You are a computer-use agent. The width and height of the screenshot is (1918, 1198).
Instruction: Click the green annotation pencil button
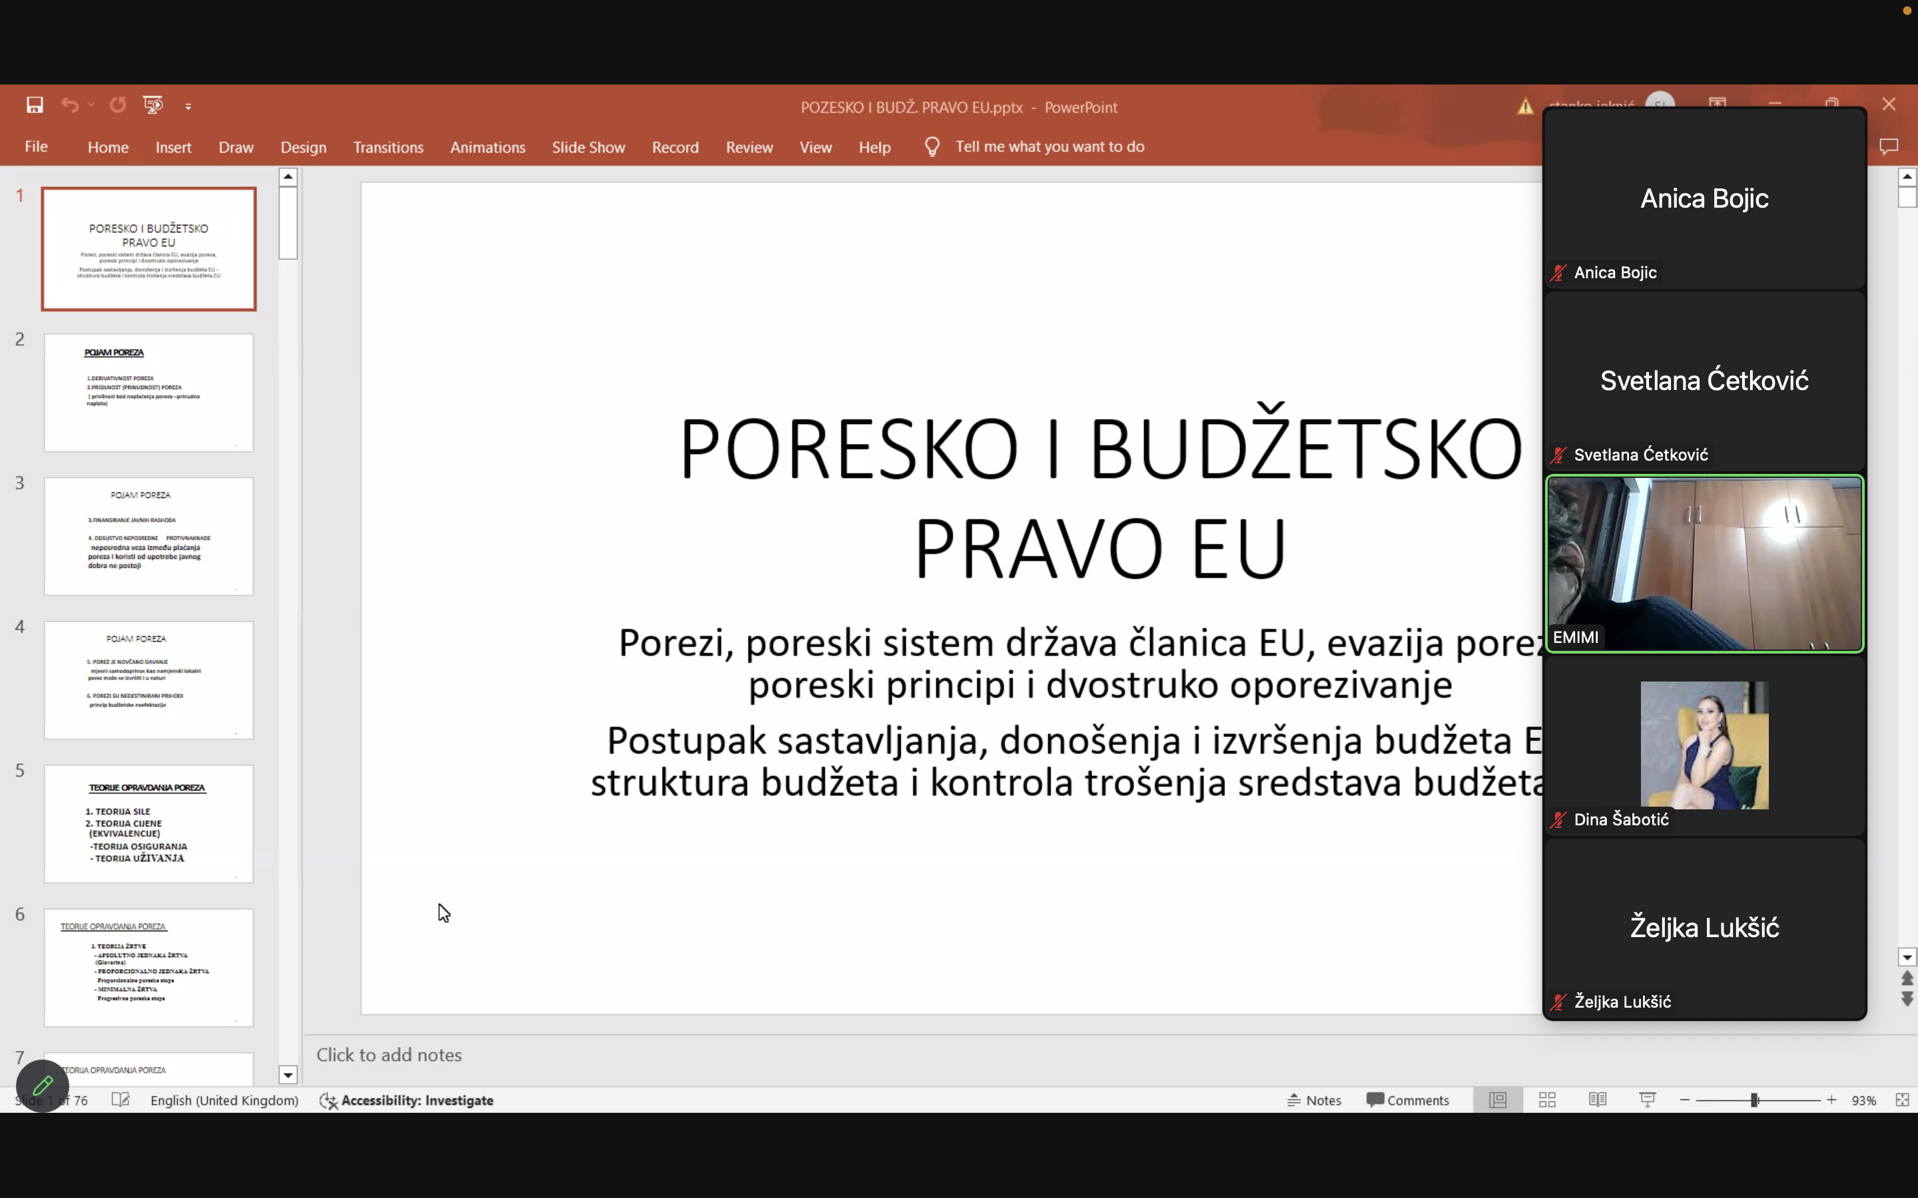43,1085
